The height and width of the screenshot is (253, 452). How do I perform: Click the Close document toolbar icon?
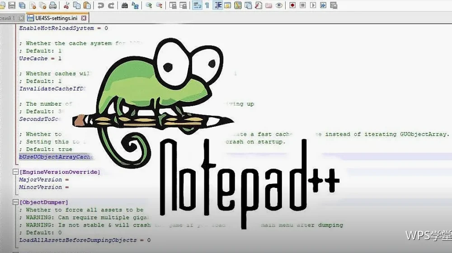pos(32,5)
